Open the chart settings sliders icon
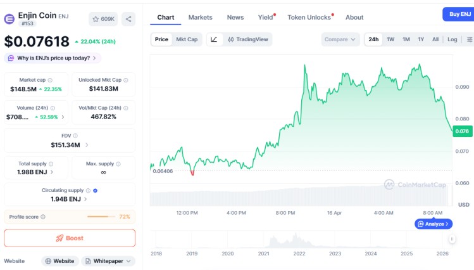 (470, 39)
